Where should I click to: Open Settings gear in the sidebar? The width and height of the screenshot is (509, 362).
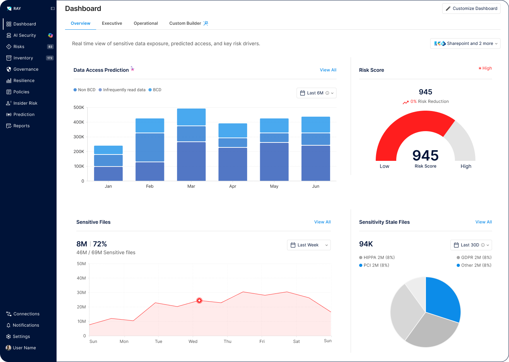pos(8,337)
